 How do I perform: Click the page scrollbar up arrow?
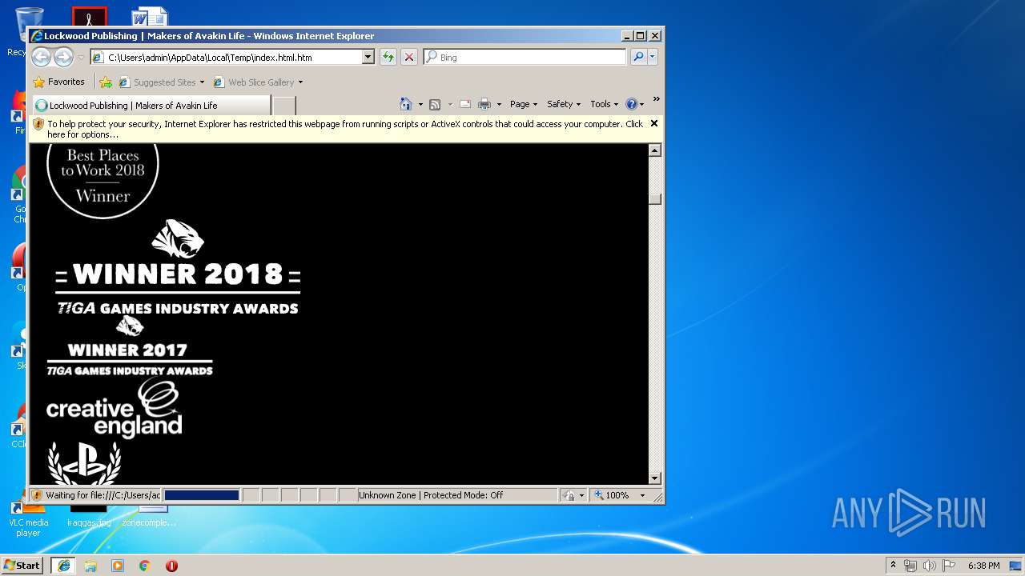(x=655, y=150)
